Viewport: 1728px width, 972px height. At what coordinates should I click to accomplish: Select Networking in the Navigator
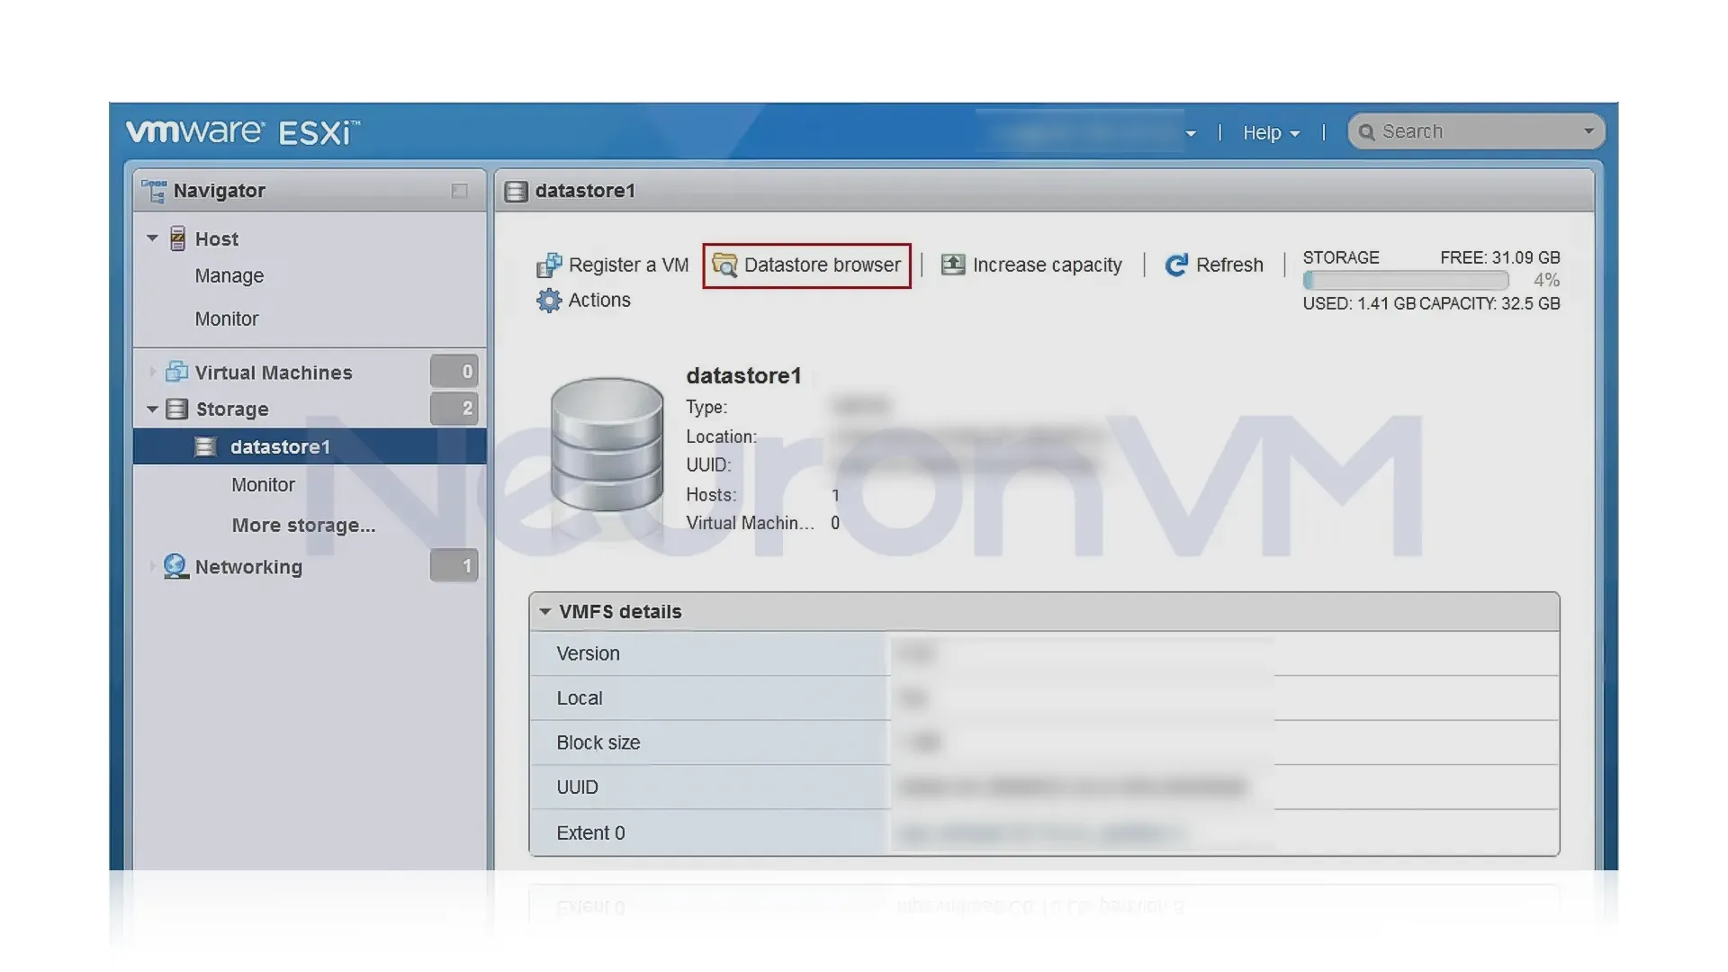248,567
